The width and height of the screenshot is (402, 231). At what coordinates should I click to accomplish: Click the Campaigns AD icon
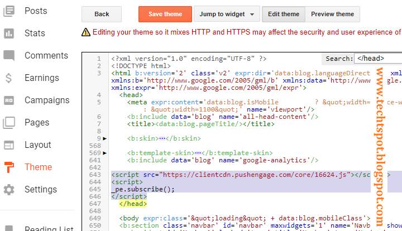[9, 100]
